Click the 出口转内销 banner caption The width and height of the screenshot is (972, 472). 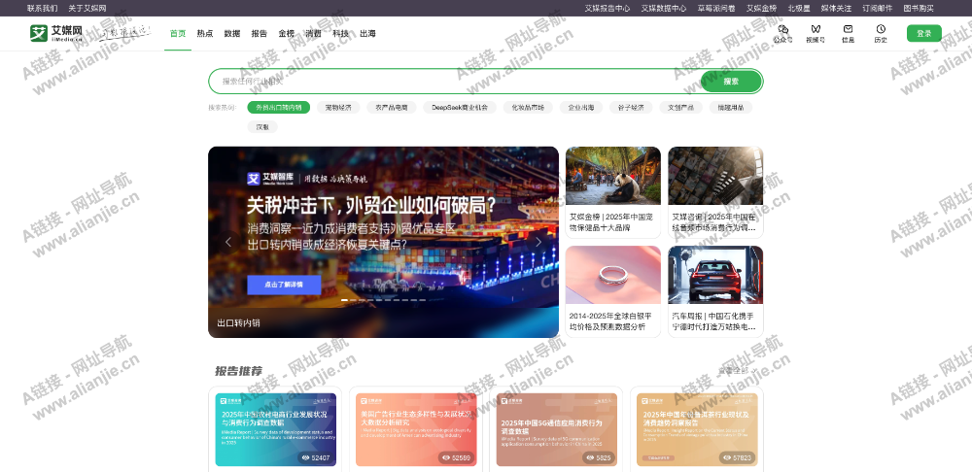[x=239, y=323]
